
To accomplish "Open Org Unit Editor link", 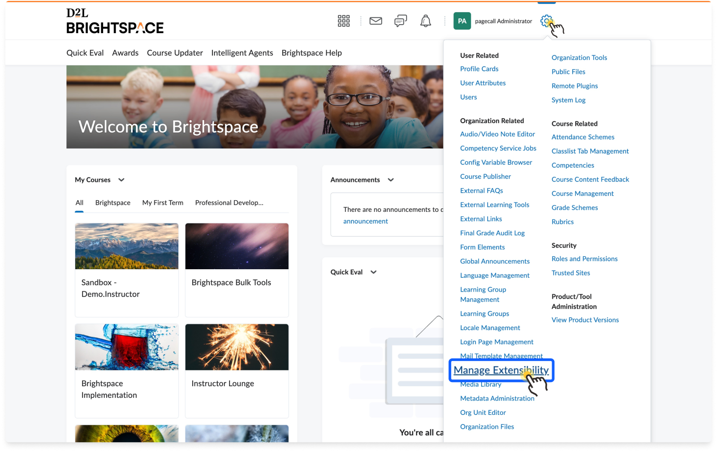I will 483,413.
